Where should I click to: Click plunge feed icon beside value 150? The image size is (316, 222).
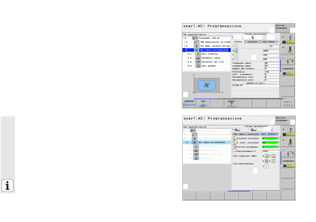[236, 55]
